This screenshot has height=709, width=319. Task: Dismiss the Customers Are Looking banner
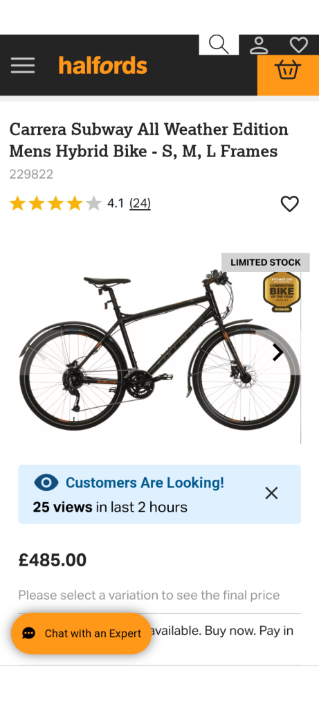coord(271,493)
